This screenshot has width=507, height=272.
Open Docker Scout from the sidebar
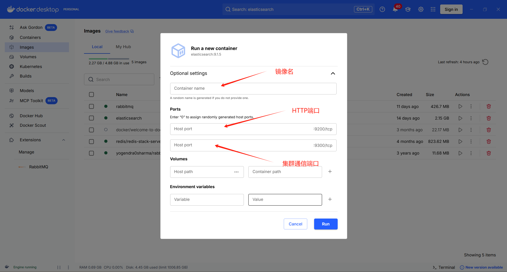(33, 125)
